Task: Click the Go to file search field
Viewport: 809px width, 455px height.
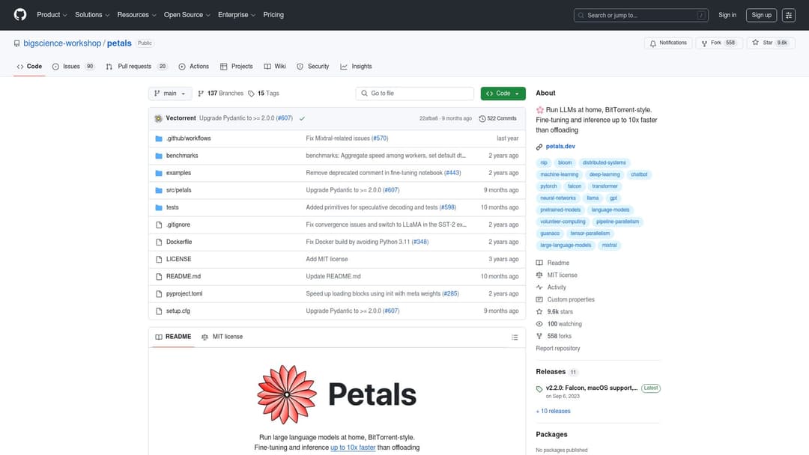Action: point(415,94)
